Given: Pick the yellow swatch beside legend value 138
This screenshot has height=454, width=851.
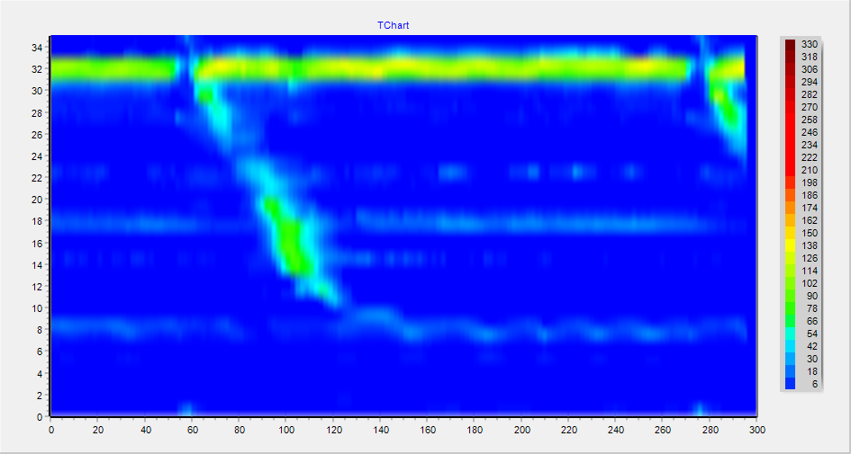Looking at the screenshot, I should [x=791, y=245].
